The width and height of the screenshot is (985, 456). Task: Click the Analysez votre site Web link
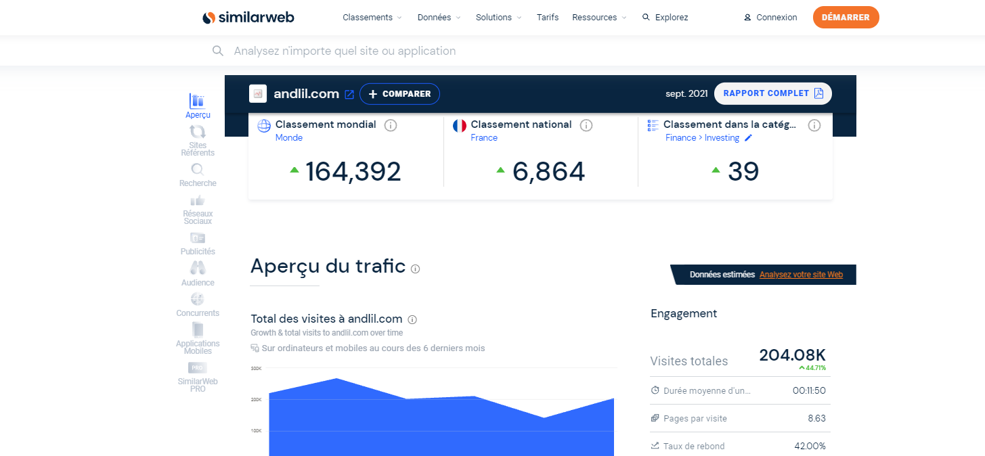point(801,275)
